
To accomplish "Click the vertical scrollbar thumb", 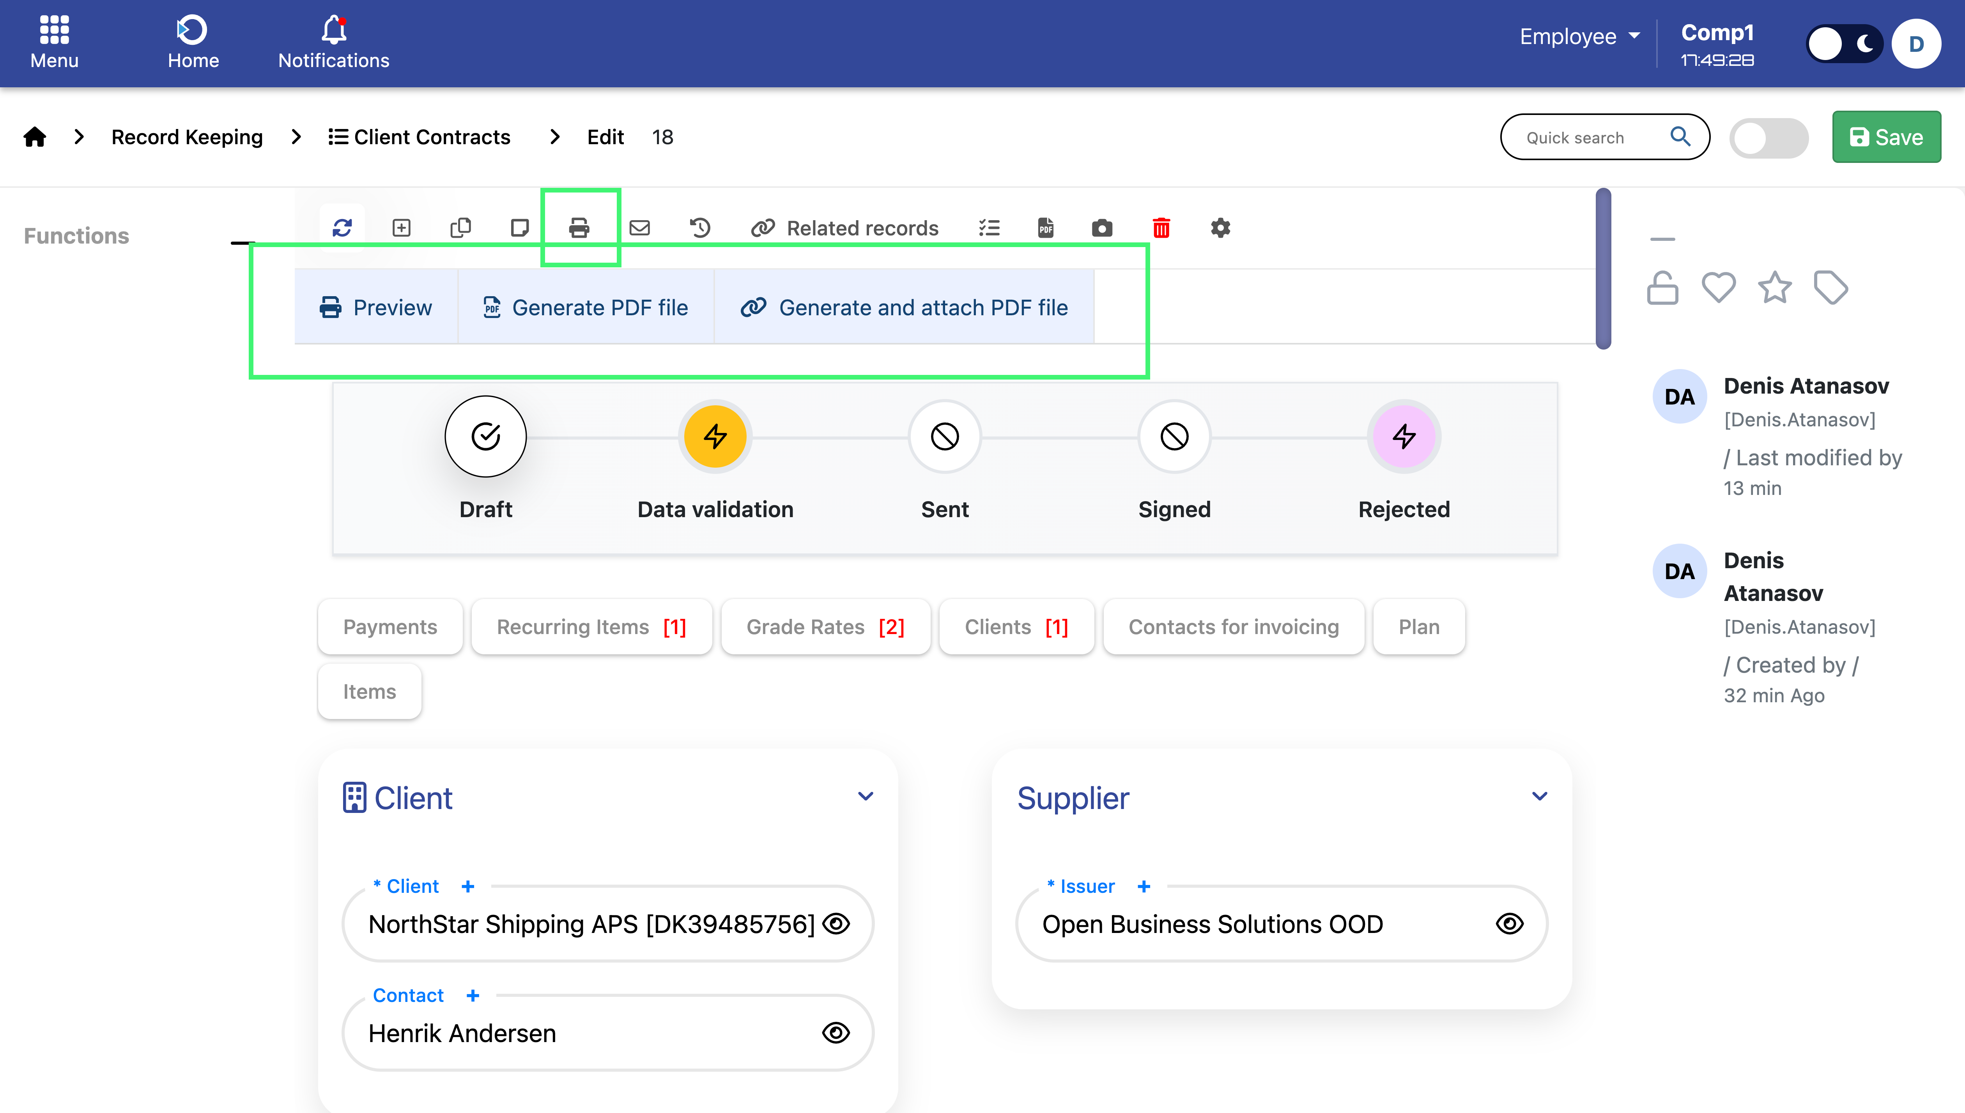I will (x=1603, y=268).
